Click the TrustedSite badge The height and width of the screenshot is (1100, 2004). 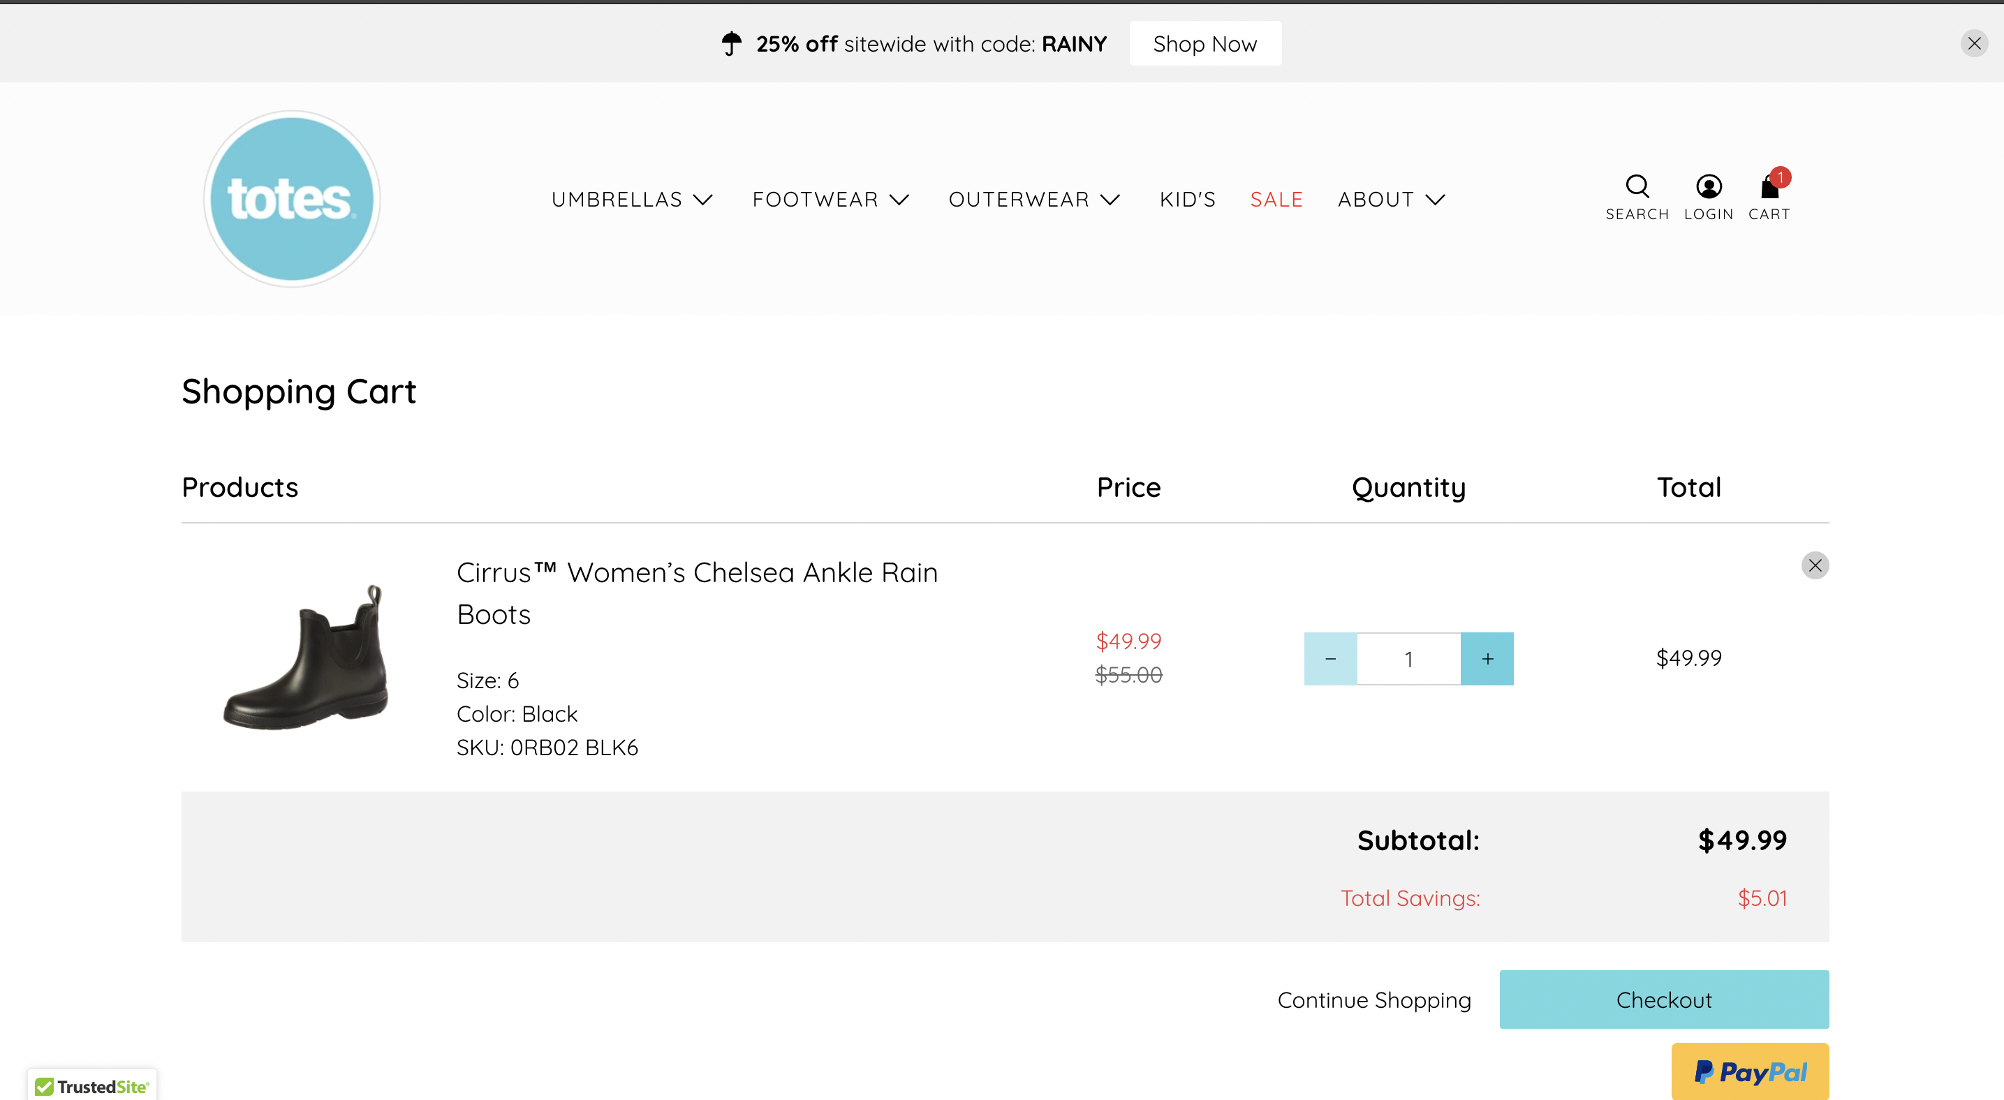coord(91,1085)
